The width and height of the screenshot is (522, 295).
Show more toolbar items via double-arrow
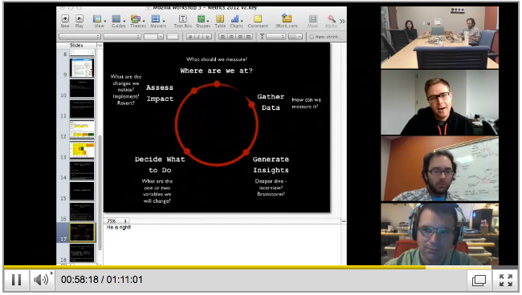pos(342,22)
